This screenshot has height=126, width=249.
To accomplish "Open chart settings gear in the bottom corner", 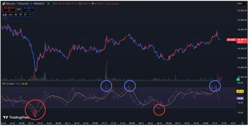I will click(242, 123).
